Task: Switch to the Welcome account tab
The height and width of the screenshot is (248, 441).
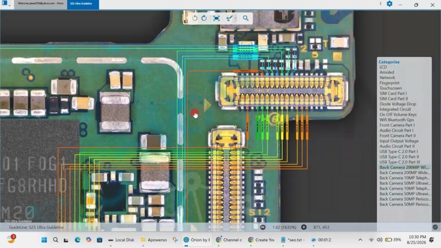Action: pyautogui.click(x=40, y=3)
